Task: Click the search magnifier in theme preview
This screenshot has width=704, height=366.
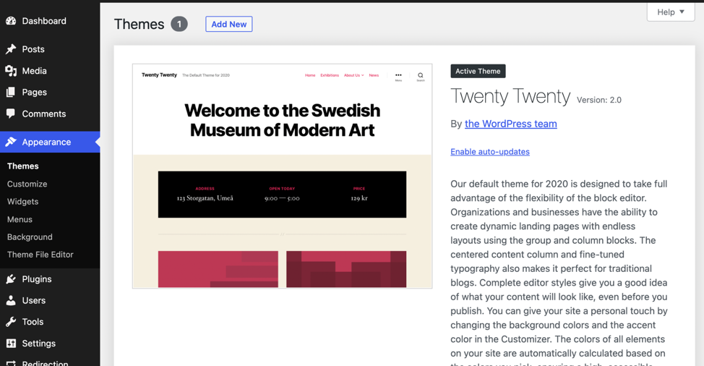Action: click(420, 76)
